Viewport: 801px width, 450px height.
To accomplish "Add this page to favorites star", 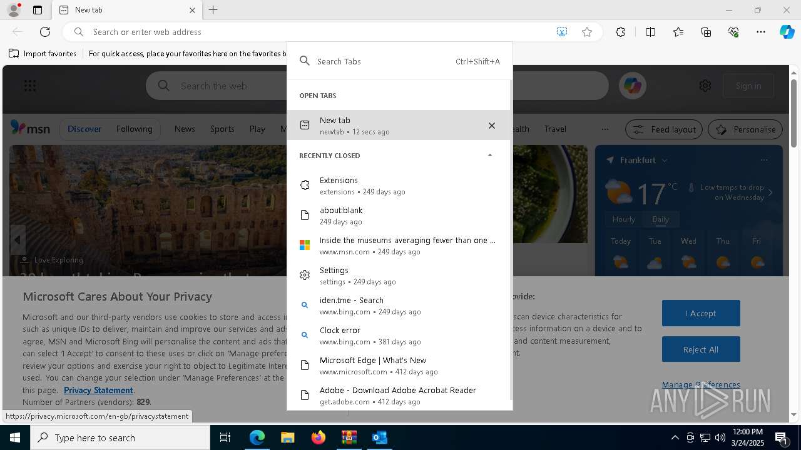I will pyautogui.click(x=587, y=32).
